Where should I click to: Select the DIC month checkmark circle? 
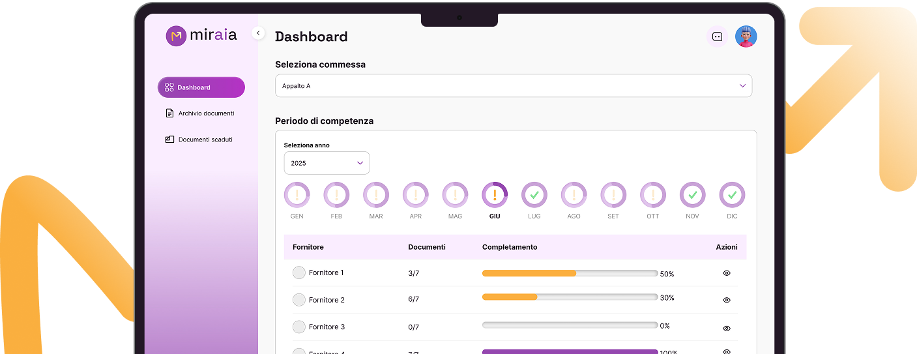(x=732, y=195)
